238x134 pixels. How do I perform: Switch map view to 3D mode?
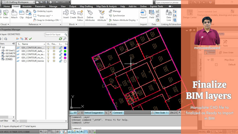[x=80, y=113]
